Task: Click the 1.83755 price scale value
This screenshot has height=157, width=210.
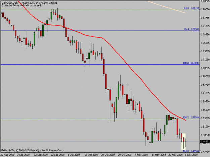Action: coord(205,18)
